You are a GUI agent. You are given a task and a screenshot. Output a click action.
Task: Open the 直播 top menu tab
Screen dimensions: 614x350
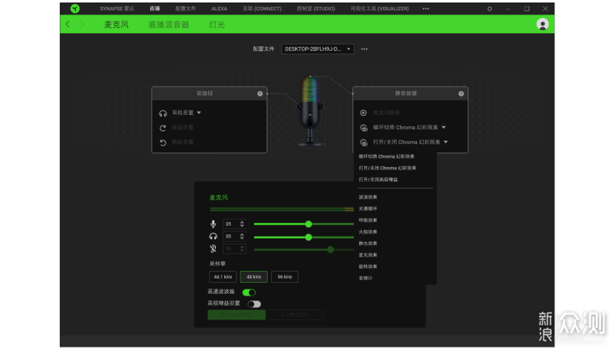point(154,9)
